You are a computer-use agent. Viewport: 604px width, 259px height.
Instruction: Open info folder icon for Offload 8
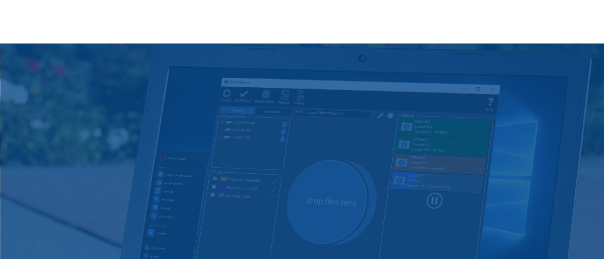(401, 162)
